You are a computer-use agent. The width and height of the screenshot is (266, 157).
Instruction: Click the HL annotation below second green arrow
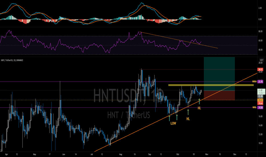(188, 119)
